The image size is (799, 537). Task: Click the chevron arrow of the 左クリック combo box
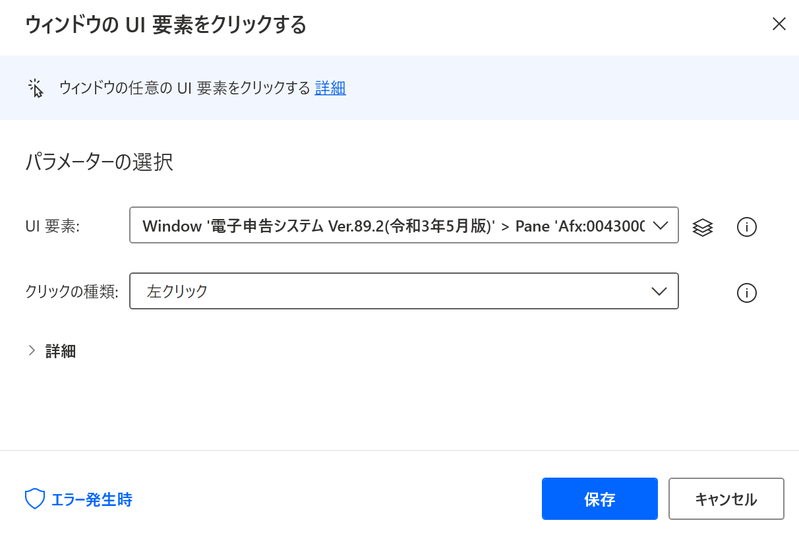(x=659, y=292)
